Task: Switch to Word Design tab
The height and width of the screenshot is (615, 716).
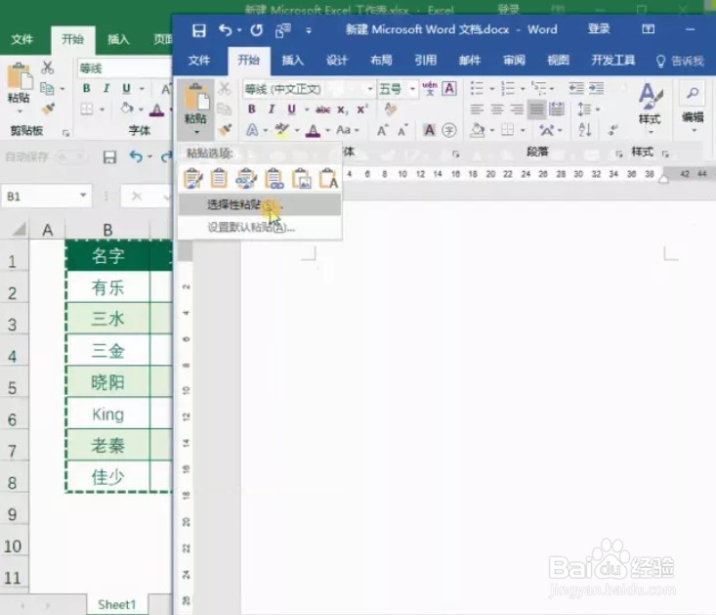Action: pos(337,60)
